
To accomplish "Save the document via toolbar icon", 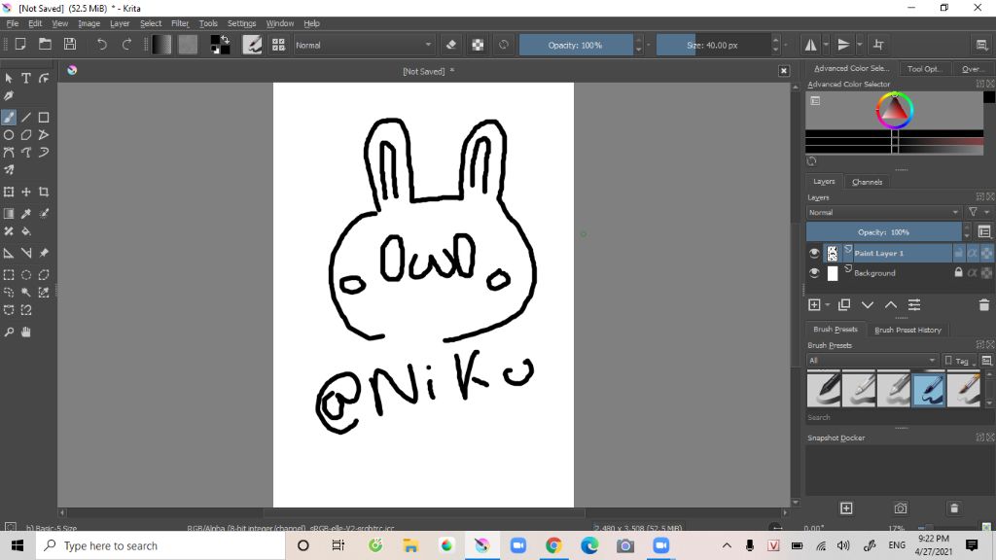I will 70,45.
